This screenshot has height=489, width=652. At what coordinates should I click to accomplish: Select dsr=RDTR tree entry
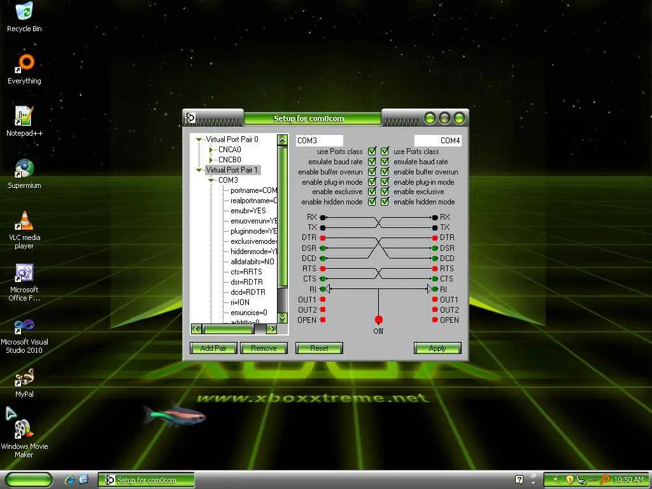coord(246,282)
